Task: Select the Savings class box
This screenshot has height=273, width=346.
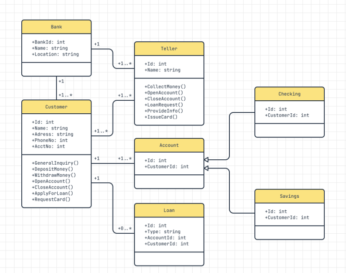Action: click(289, 213)
